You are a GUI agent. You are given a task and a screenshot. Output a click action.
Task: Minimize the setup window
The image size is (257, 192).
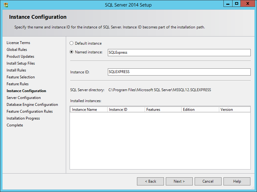[x=228, y=3]
